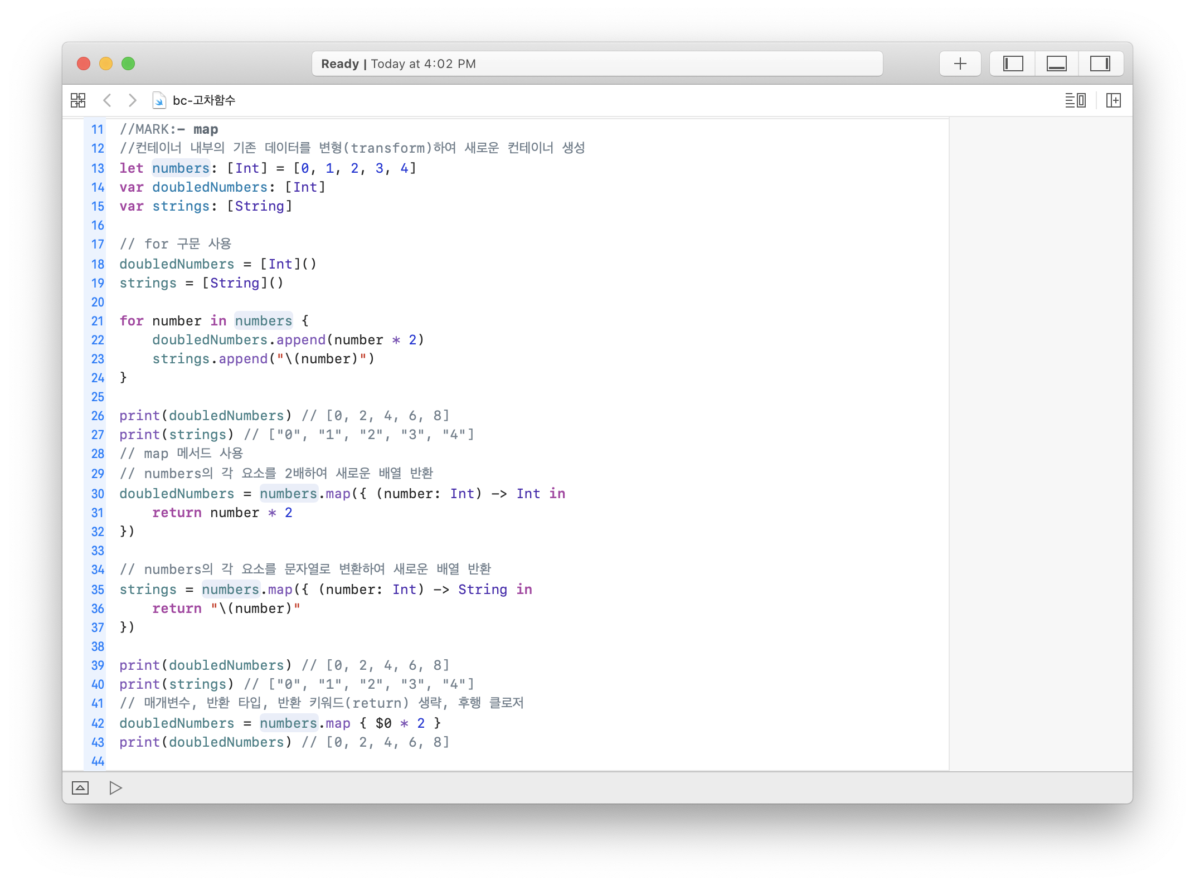Show the debug area with the bottom-left arrow
The width and height of the screenshot is (1195, 886).
(x=80, y=788)
